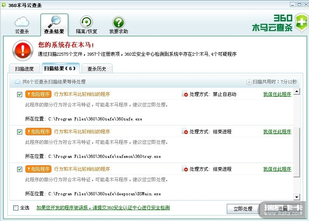Minimize the 360木马云查杀 window
Image resolution: width=309 pixels, height=221 pixels.
click(x=293, y=5)
